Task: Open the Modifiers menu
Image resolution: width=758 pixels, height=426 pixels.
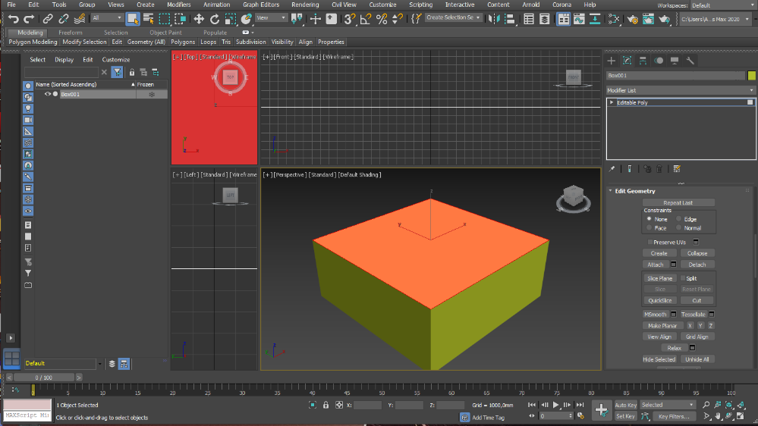Action: pyautogui.click(x=179, y=5)
